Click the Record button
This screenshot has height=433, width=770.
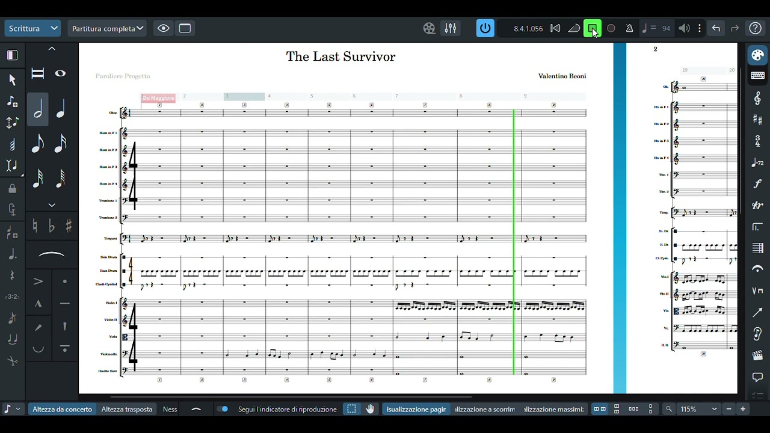coord(611,28)
